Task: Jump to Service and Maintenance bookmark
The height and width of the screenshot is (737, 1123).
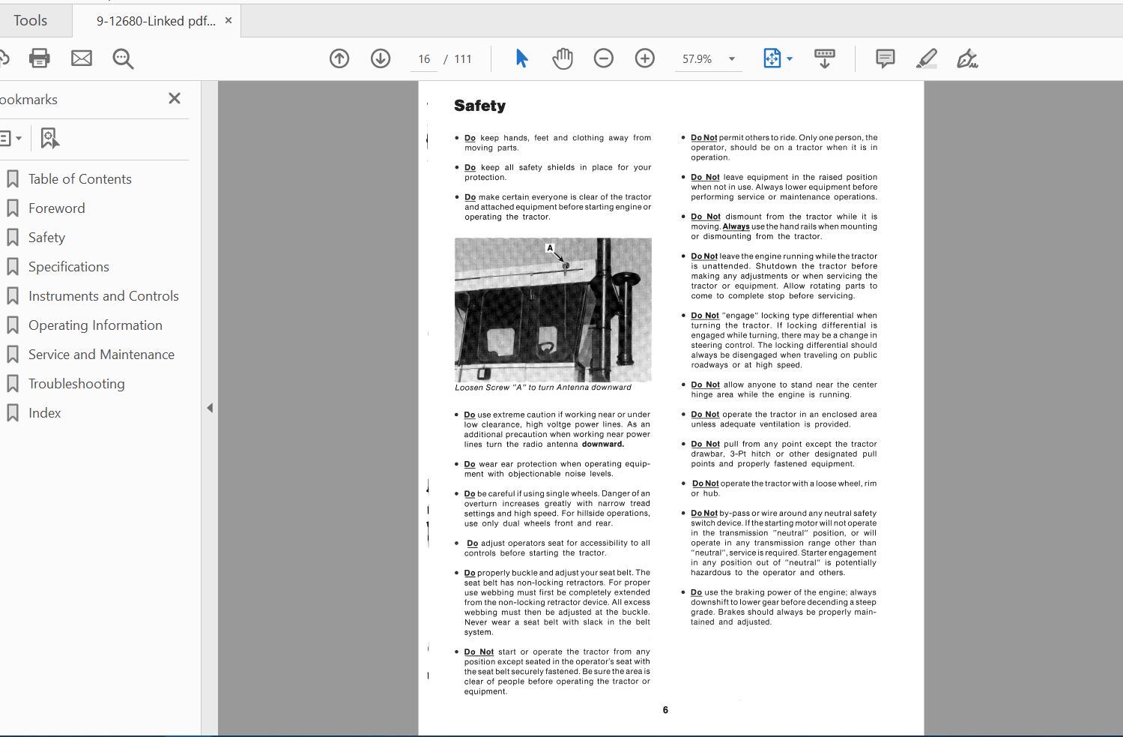Action: tap(101, 355)
